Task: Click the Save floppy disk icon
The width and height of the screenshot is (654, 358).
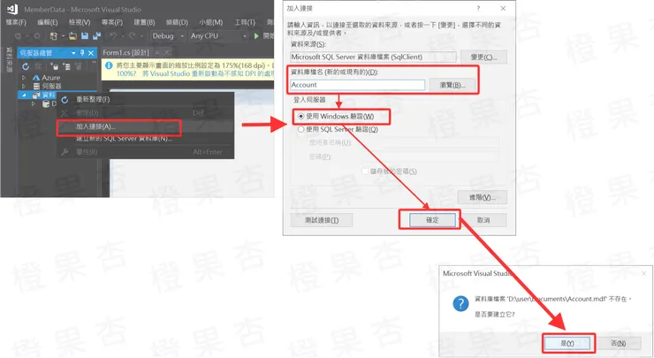Action: 85,36
